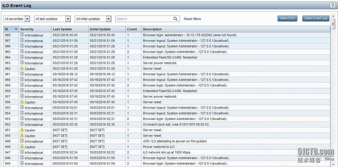The image size is (338, 167).
Task: Select the On-board clock set description
Action: [x=176, y=124]
